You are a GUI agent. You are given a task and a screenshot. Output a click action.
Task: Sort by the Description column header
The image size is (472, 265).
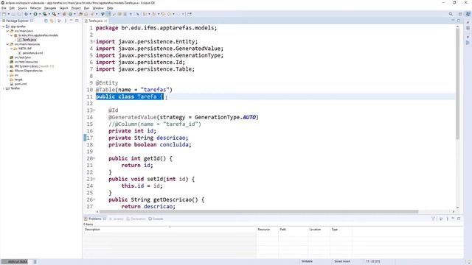[170, 229]
